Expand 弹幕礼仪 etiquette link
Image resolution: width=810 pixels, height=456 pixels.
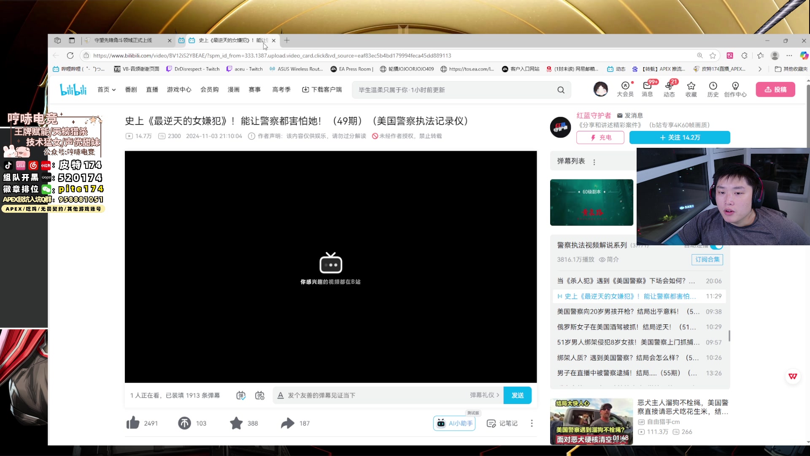pos(485,395)
